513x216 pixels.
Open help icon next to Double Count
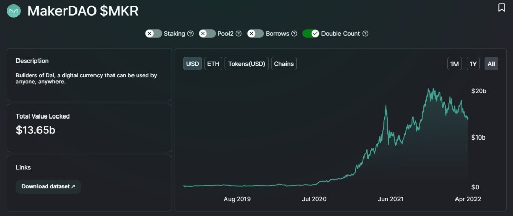[366, 34]
